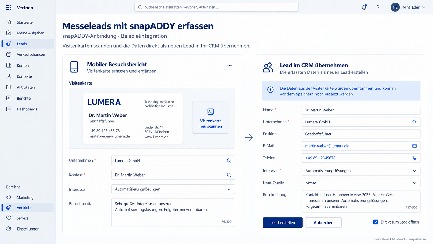Image resolution: width=433 pixels, height=244 pixels.
Task: Click the Abbrechen button
Action: (x=323, y=222)
